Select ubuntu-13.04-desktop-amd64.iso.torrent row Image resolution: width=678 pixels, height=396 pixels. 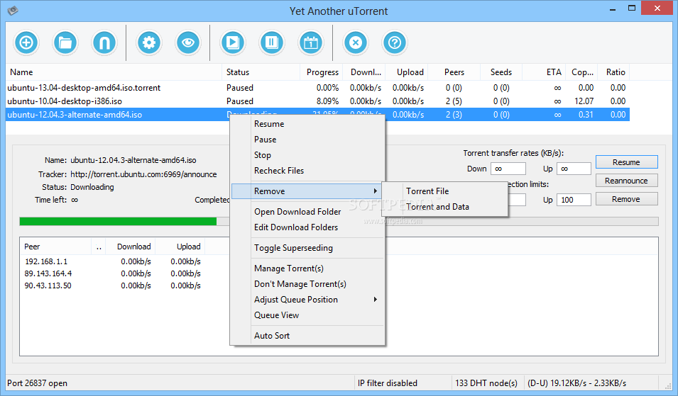[x=317, y=88]
